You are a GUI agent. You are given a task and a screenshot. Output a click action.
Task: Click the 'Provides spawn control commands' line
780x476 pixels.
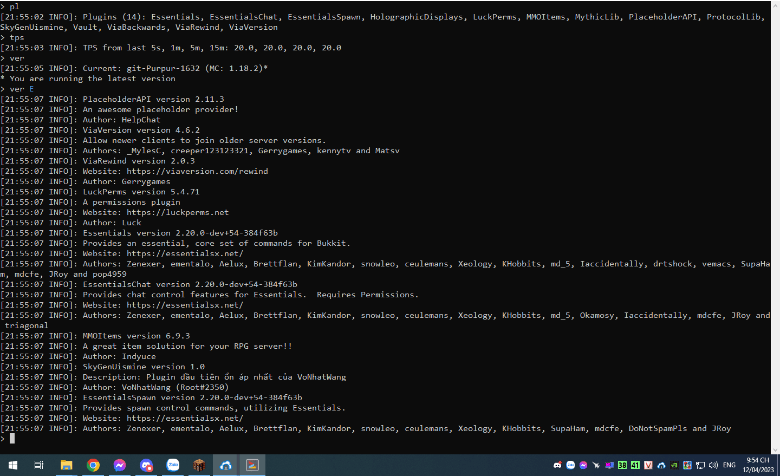tap(173, 408)
